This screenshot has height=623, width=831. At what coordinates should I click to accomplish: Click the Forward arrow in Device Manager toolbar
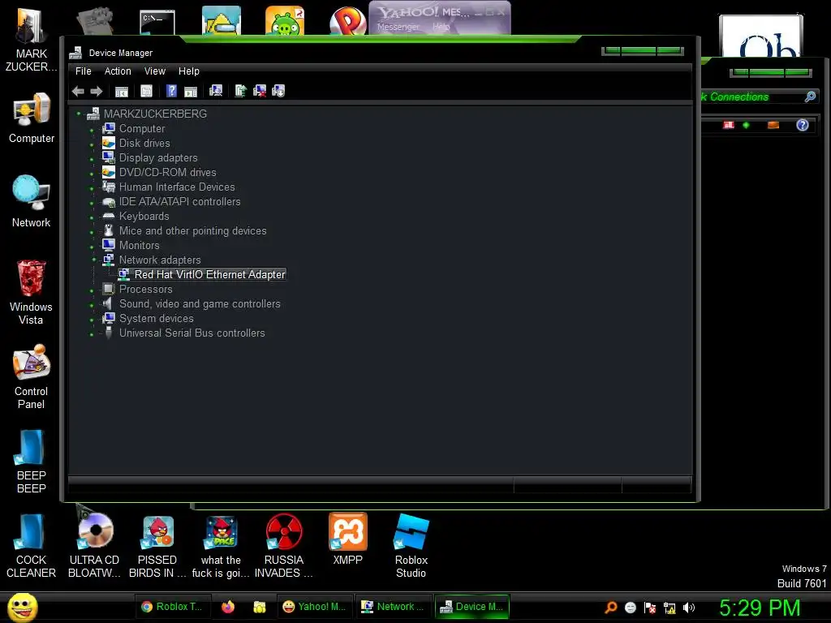point(96,91)
